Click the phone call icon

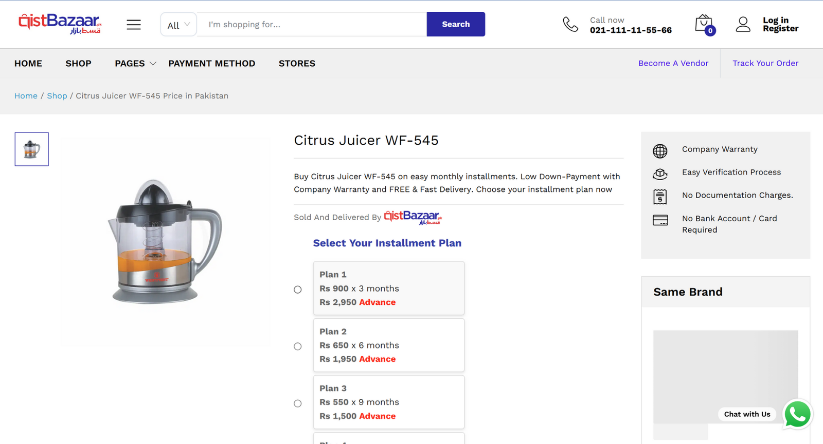[570, 24]
